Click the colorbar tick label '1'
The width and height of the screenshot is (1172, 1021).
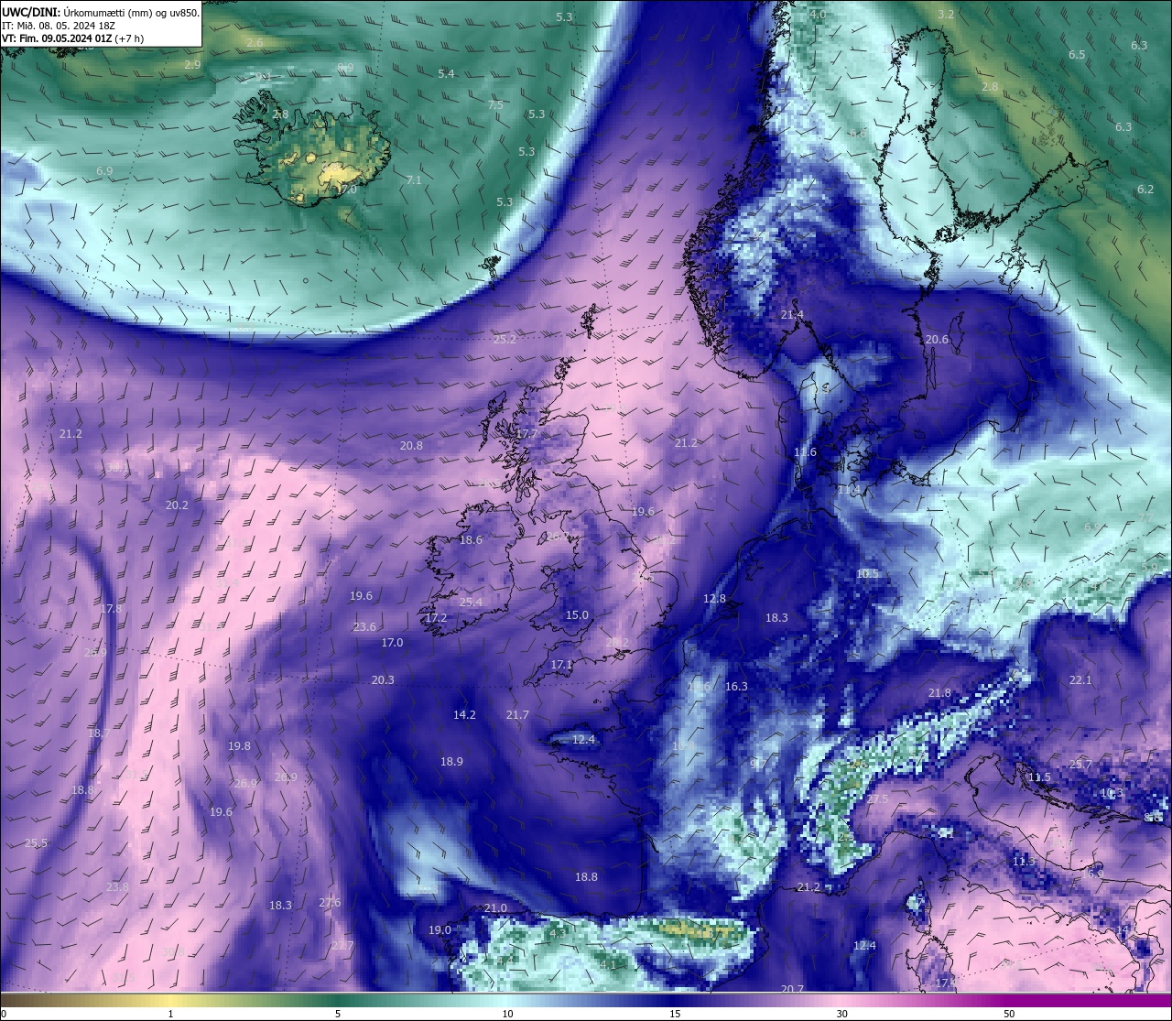tap(170, 1014)
